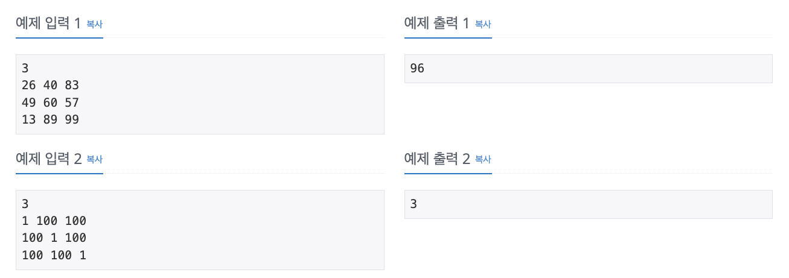Image resolution: width=789 pixels, height=278 pixels.
Task: Click the line "49 60 57" in input 1
Action: 50,103
